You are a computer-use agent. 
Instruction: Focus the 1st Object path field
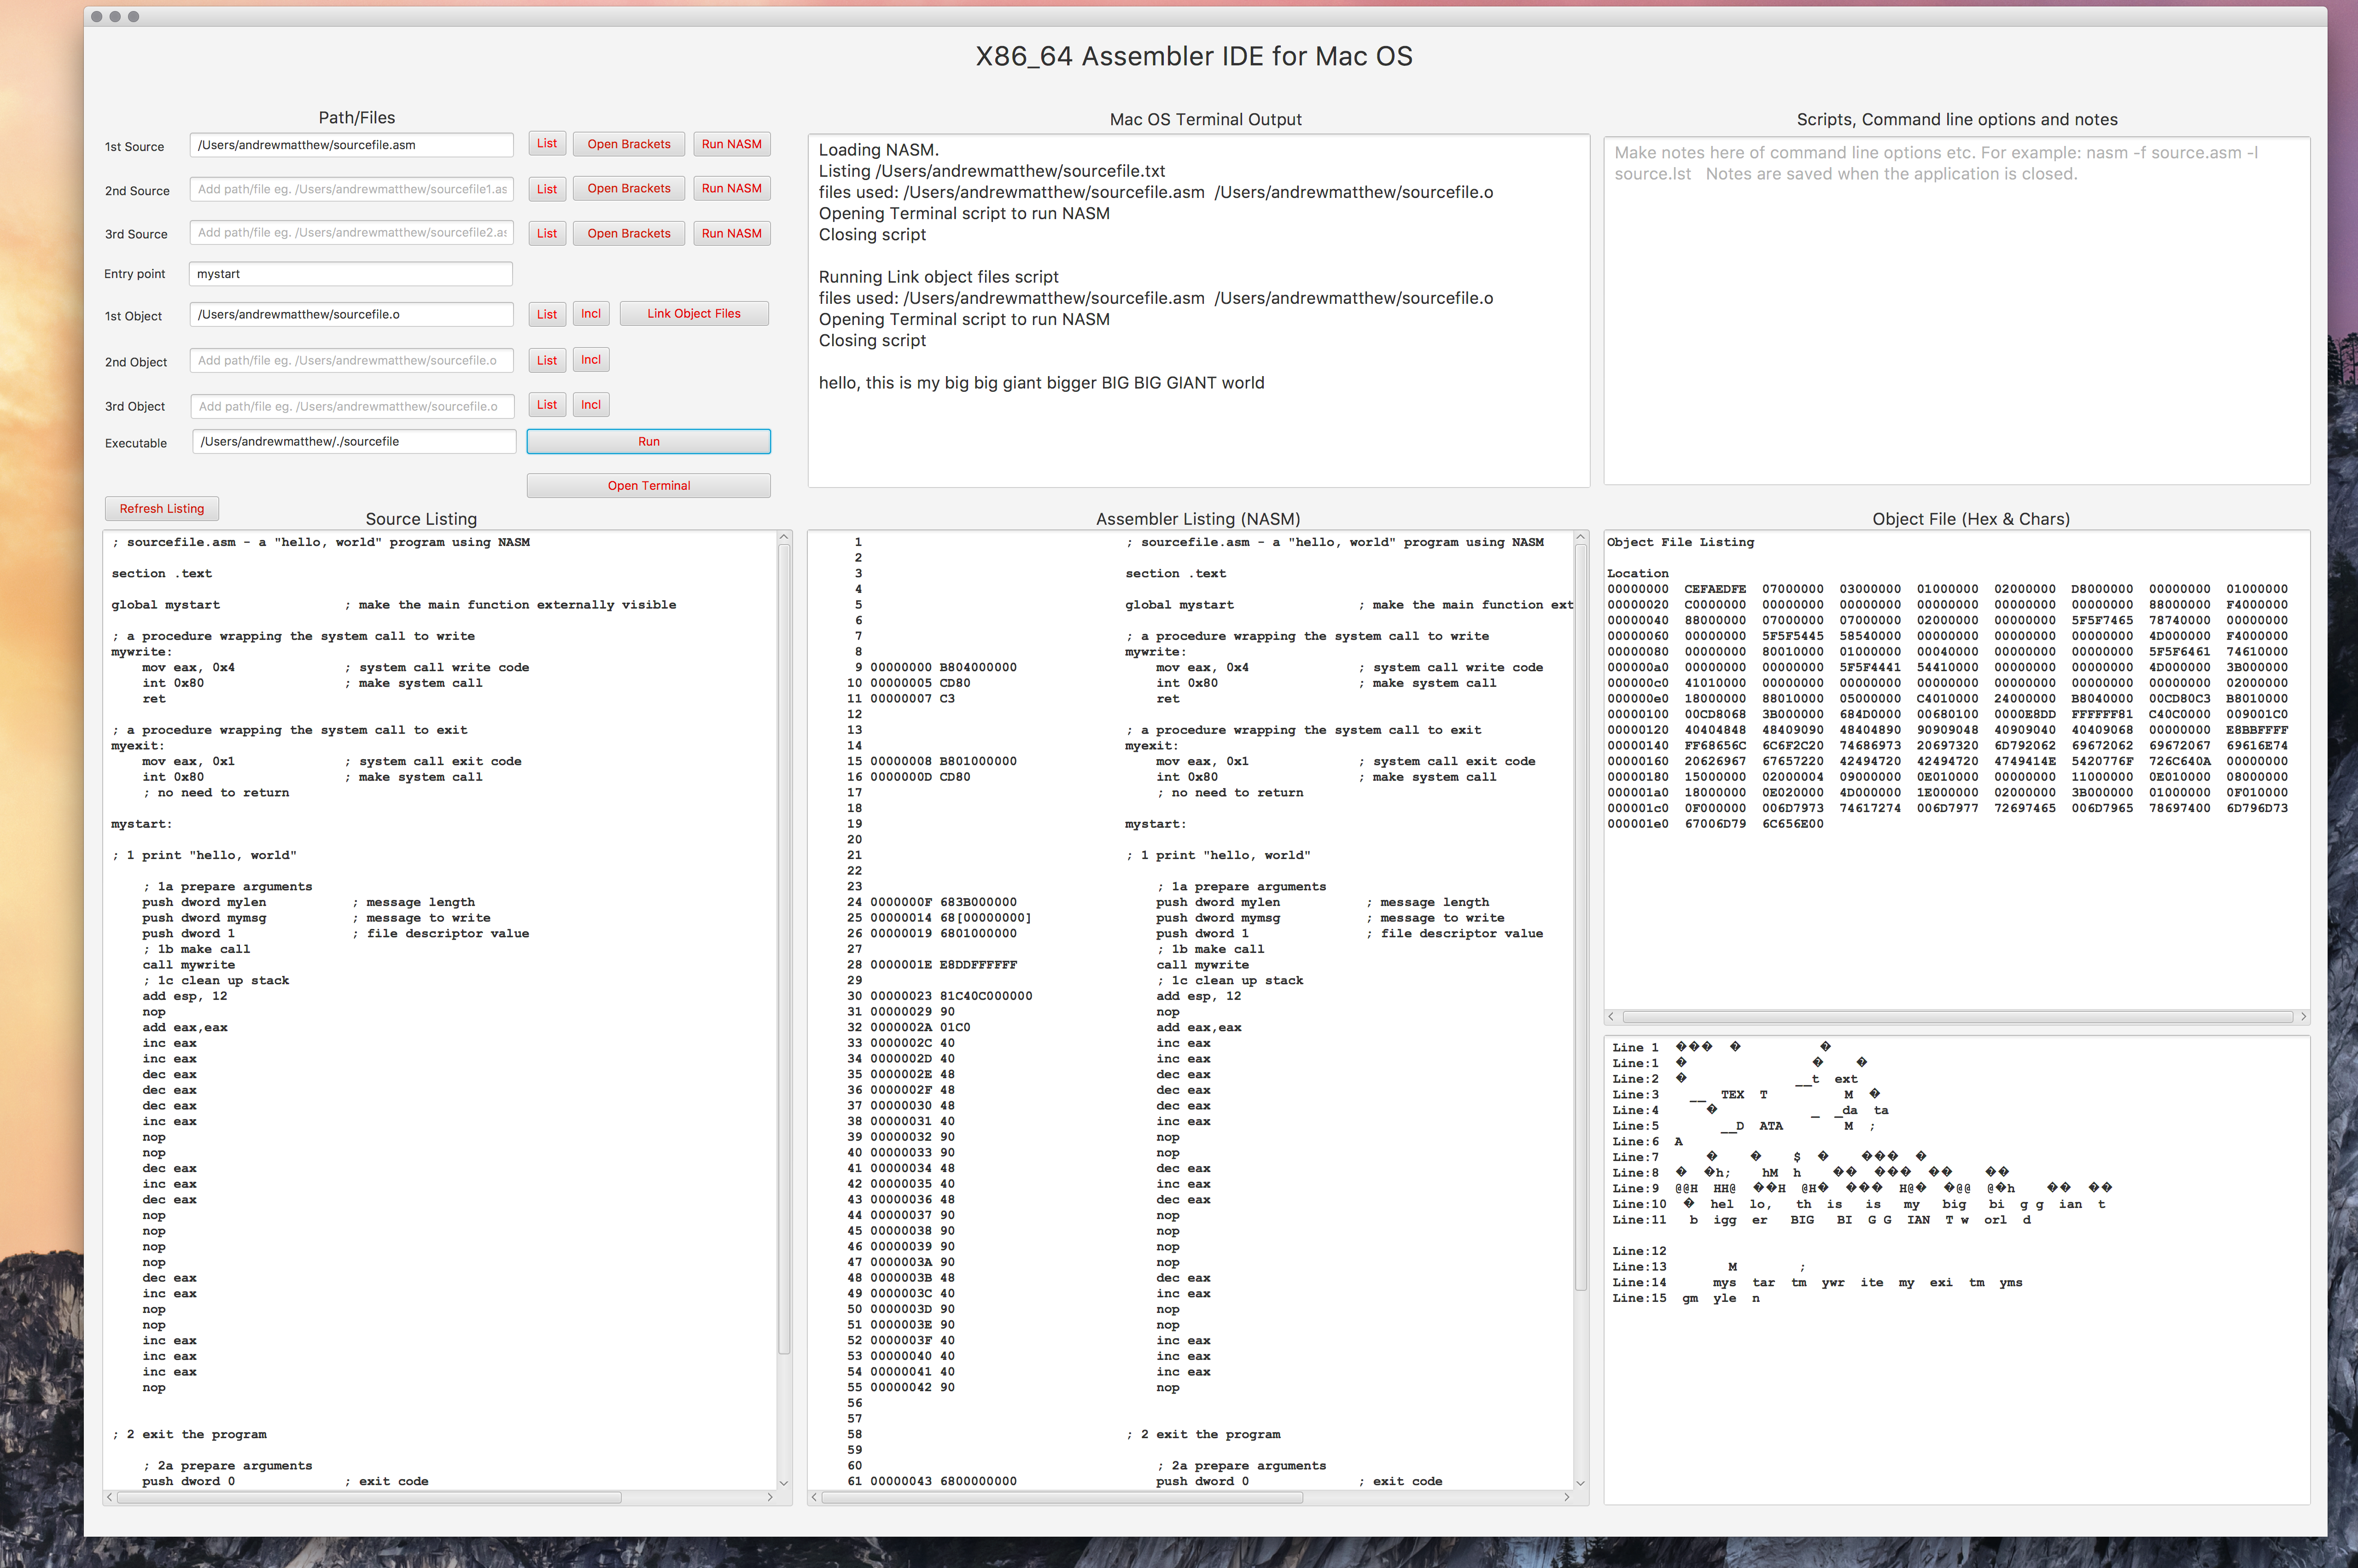coord(351,315)
